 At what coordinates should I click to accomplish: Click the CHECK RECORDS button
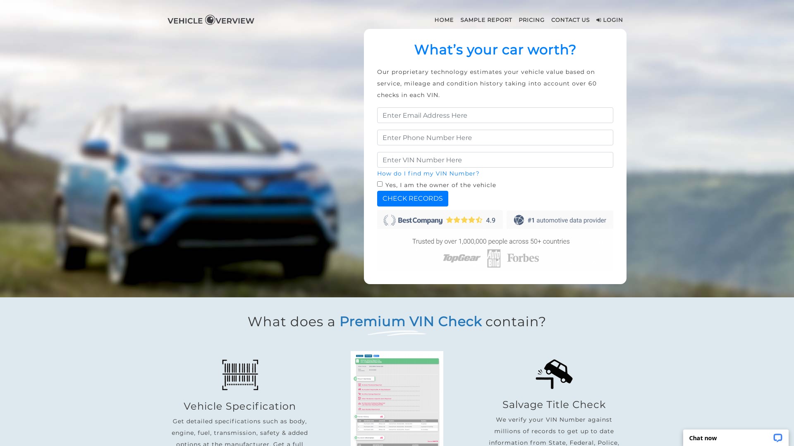412,198
